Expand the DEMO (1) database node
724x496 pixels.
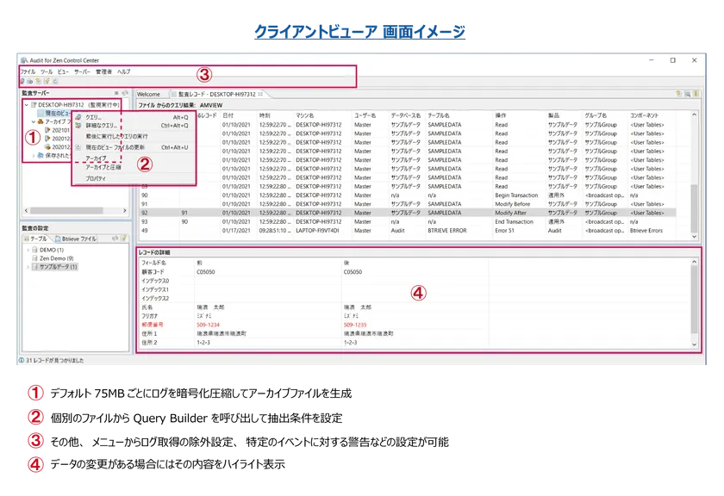coord(28,250)
